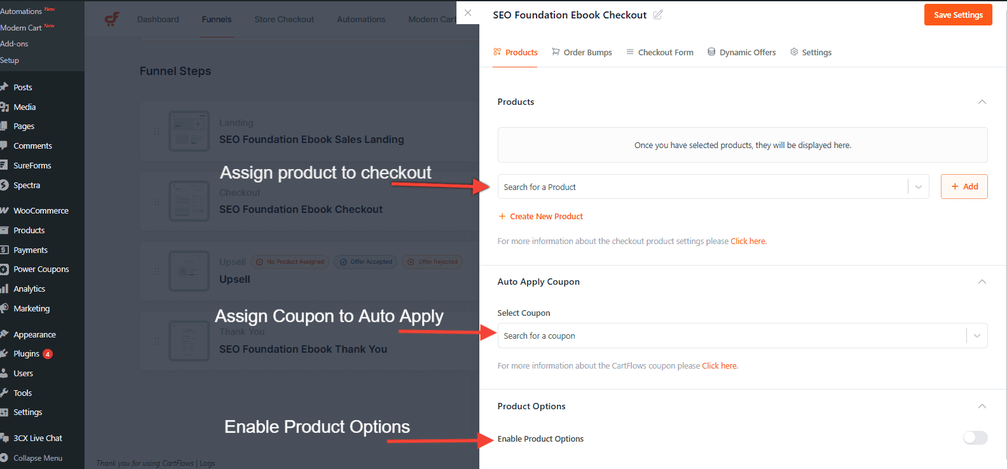This screenshot has width=1007, height=469.
Task: Enable the Product Options toggle
Action: point(974,438)
